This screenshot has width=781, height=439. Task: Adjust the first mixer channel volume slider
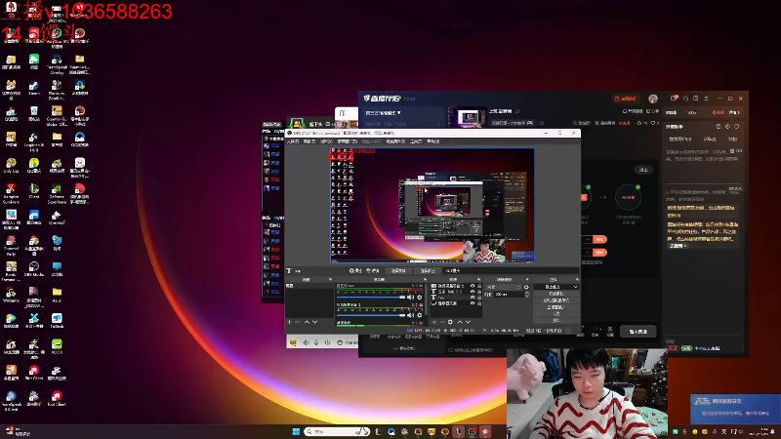[371, 298]
